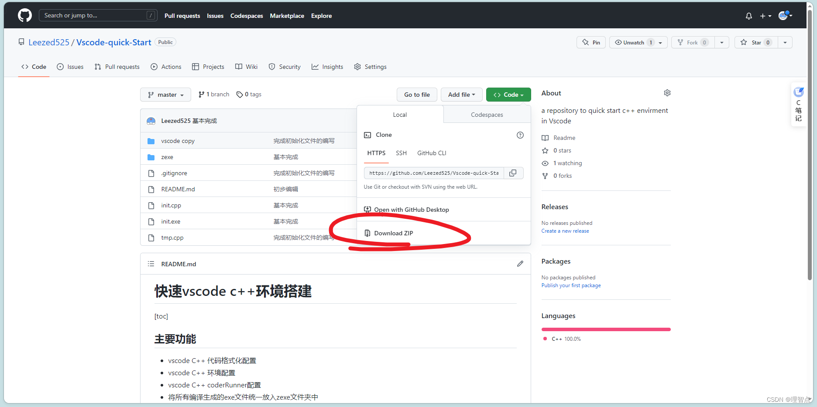The height and width of the screenshot is (407, 817).
Task: Open the About settings gear icon
Action: (x=667, y=93)
